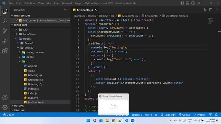This screenshot has height=124, width=221.
Task: Expand the node_modules folder
Action: (x=35, y=52)
